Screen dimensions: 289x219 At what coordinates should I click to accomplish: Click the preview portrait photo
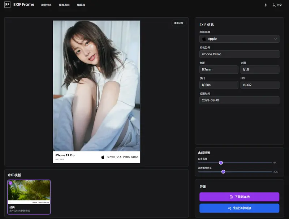click(x=96, y=86)
